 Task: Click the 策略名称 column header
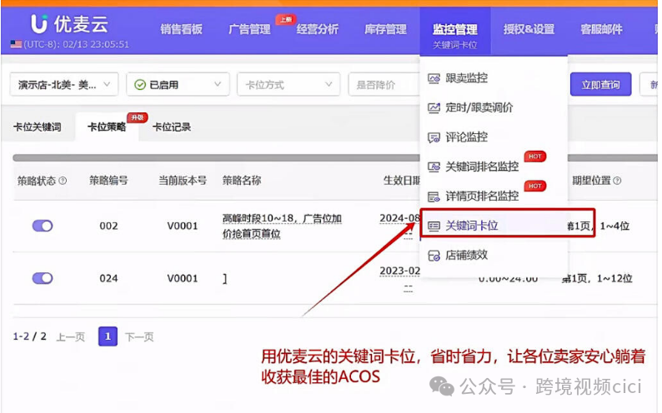click(242, 181)
